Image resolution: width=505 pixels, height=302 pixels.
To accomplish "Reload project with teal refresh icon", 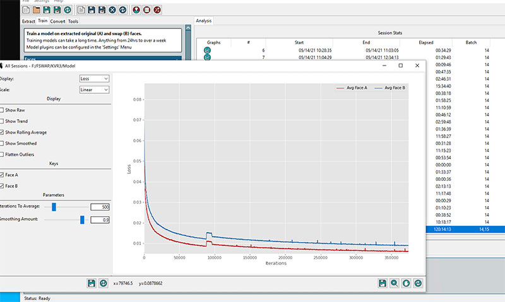I will [x=68, y=10].
